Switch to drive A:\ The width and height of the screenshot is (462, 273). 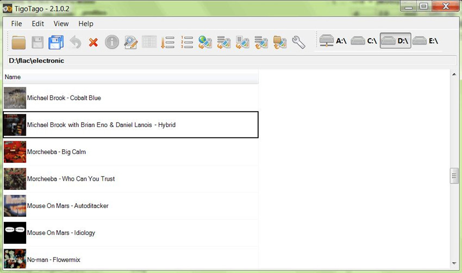333,41
